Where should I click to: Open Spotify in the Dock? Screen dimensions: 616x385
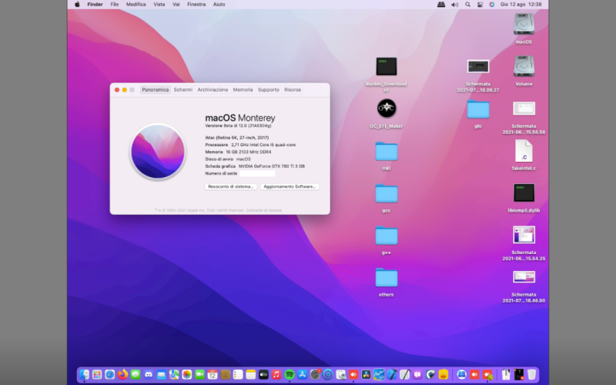click(x=290, y=374)
